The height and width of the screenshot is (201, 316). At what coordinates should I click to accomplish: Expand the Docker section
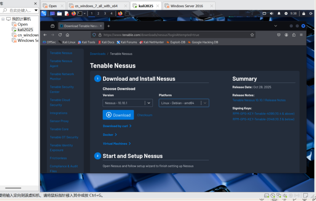tap(110, 135)
